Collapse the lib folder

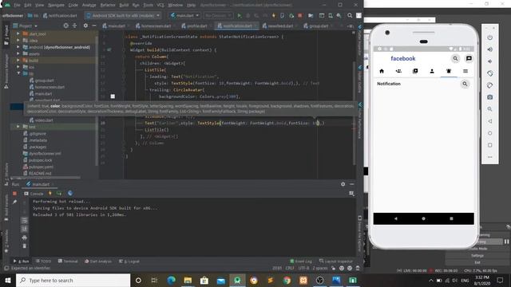click(18, 73)
